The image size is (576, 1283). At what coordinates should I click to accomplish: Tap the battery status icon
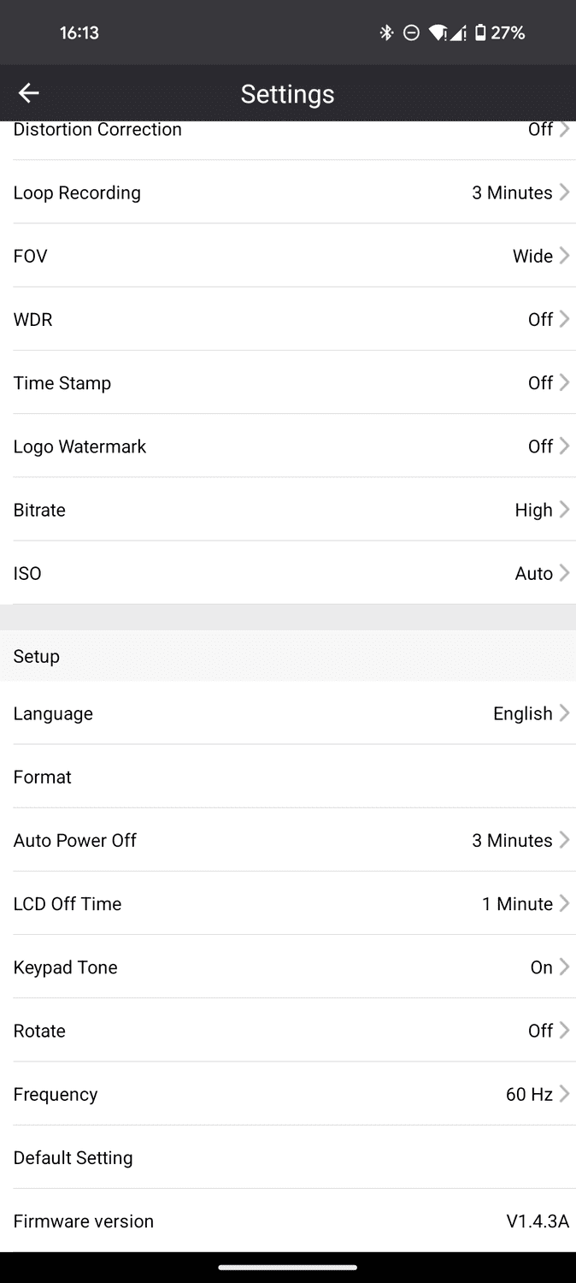tap(480, 33)
